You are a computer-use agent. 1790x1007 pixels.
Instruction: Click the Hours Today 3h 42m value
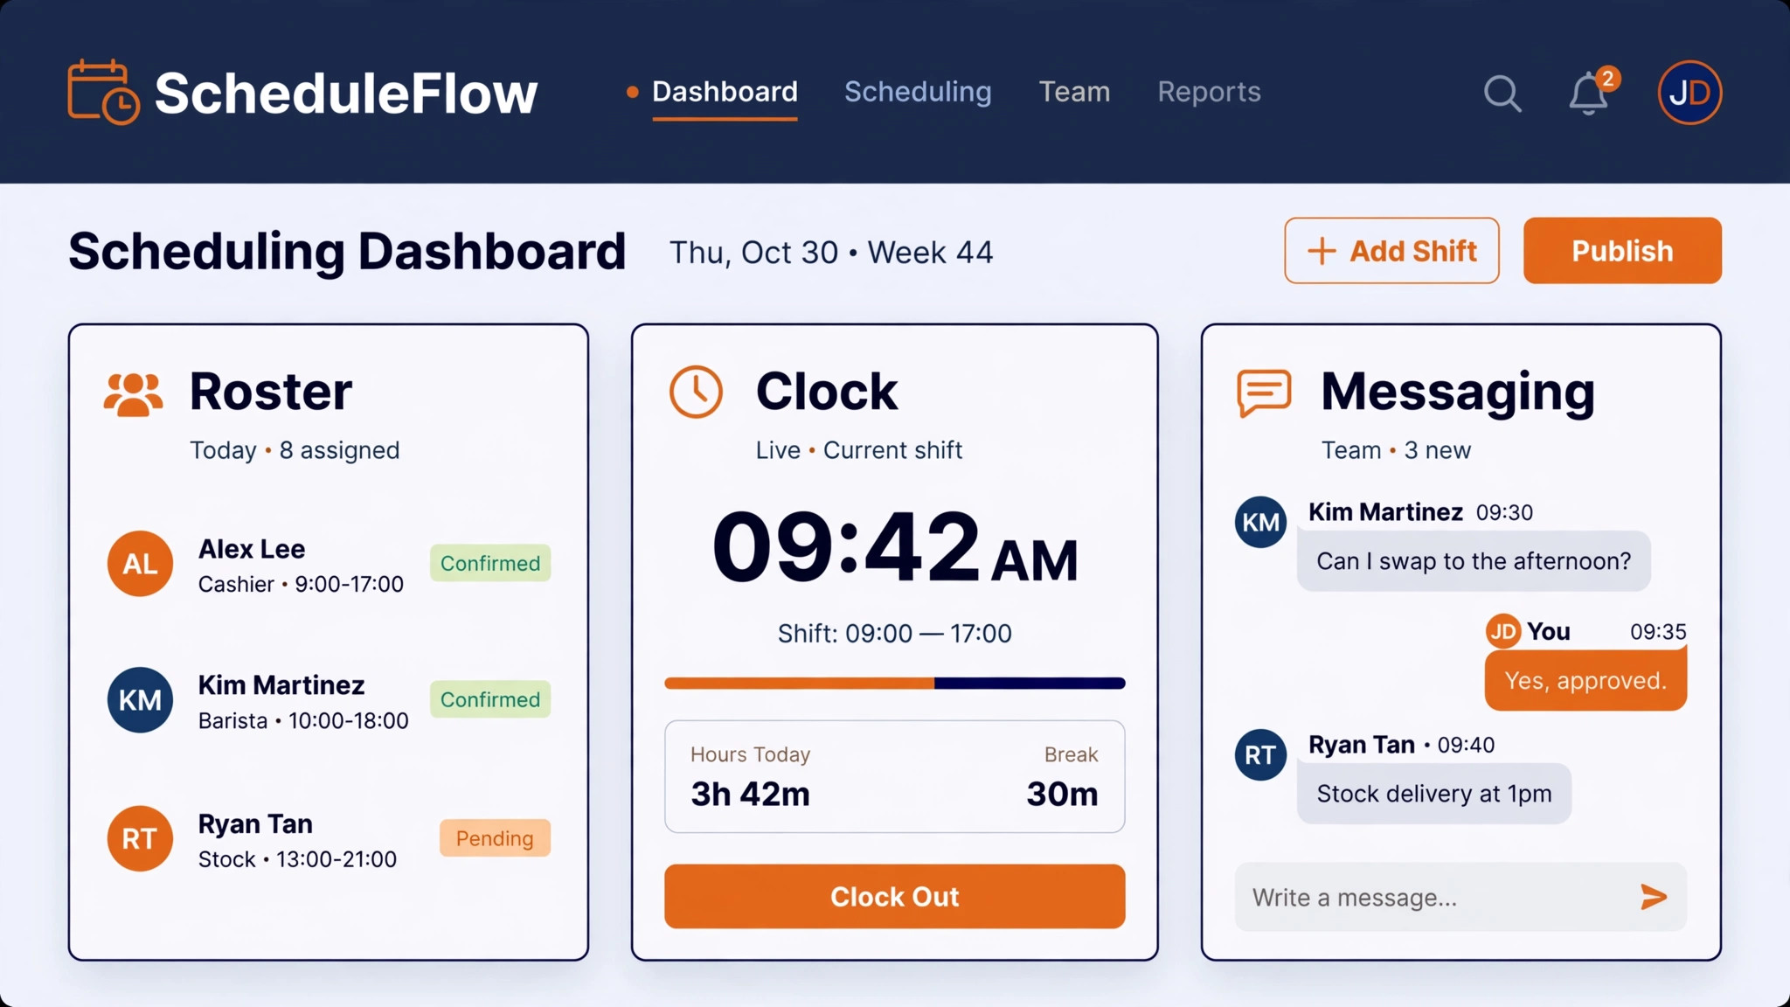[750, 794]
